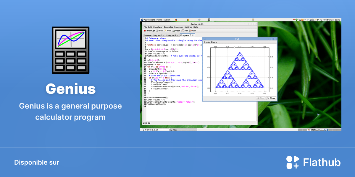Screen dimensions: 355x177
Task: Open the Help menu
Action: click(196, 27)
